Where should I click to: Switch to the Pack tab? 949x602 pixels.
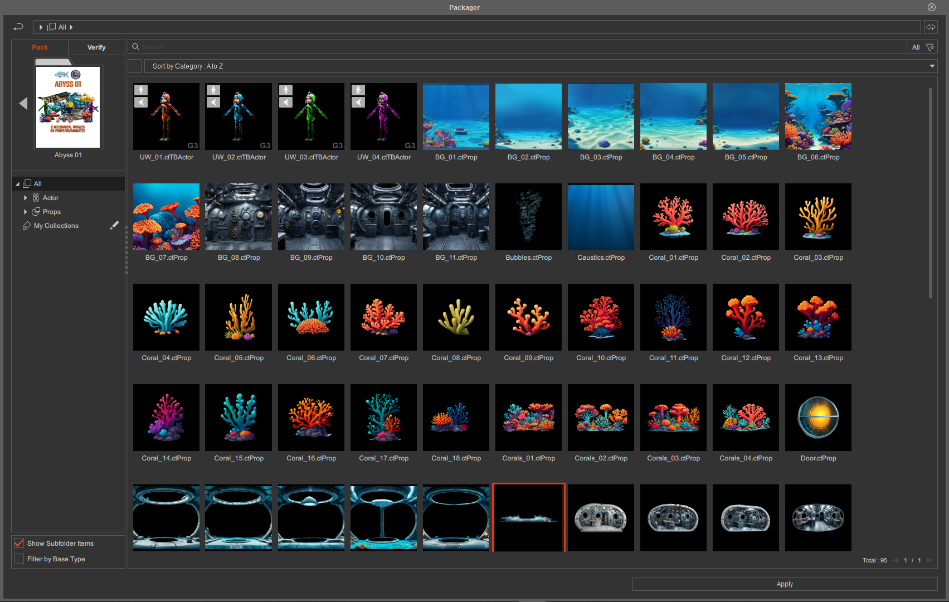coord(40,47)
